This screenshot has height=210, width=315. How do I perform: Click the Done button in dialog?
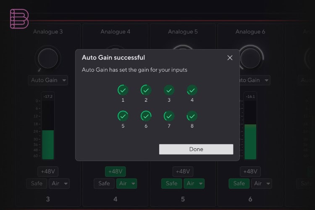tap(196, 149)
